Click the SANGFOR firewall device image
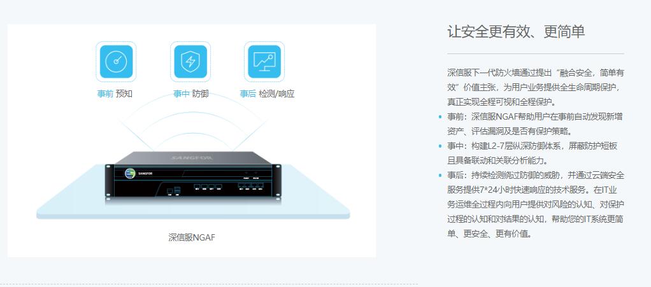The image size is (651, 287). [193, 179]
